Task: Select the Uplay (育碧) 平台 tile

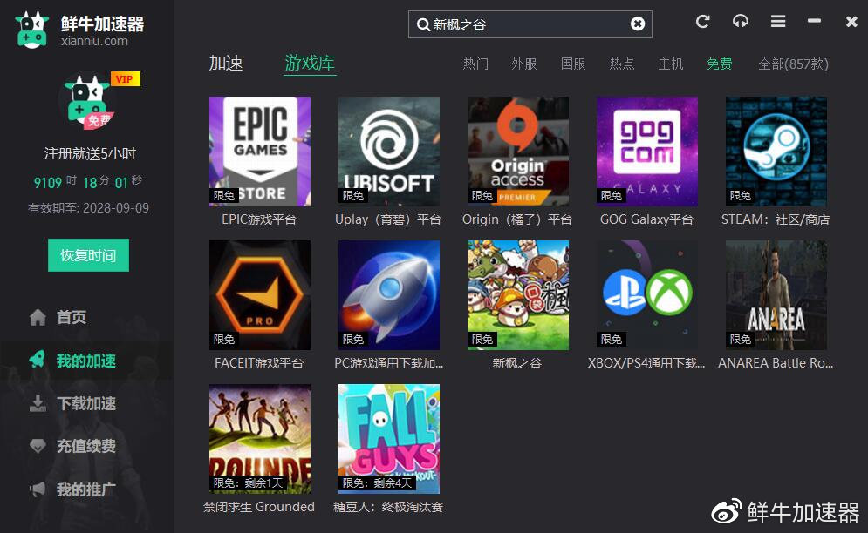Action: (x=388, y=152)
